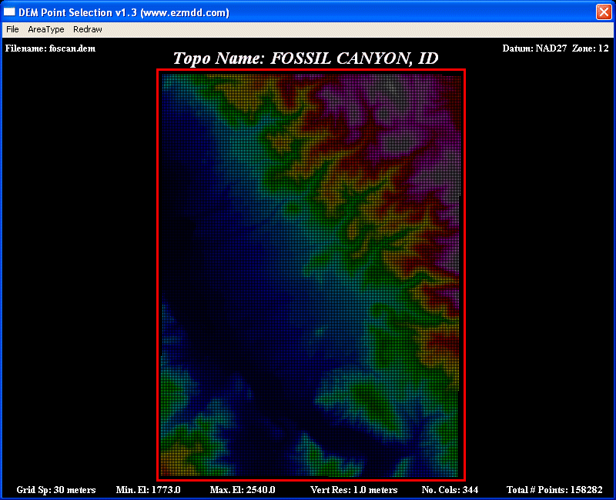Pick the bottom-right corner of the elevation map
This screenshot has height=500, width=616.
click(460, 475)
